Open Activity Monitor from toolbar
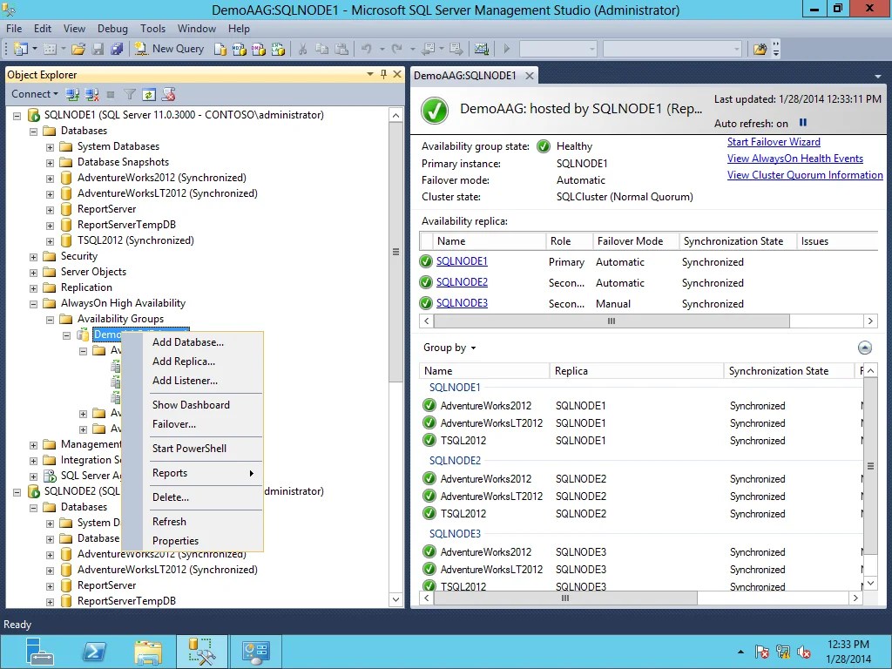The width and height of the screenshot is (892, 669). point(481,50)
